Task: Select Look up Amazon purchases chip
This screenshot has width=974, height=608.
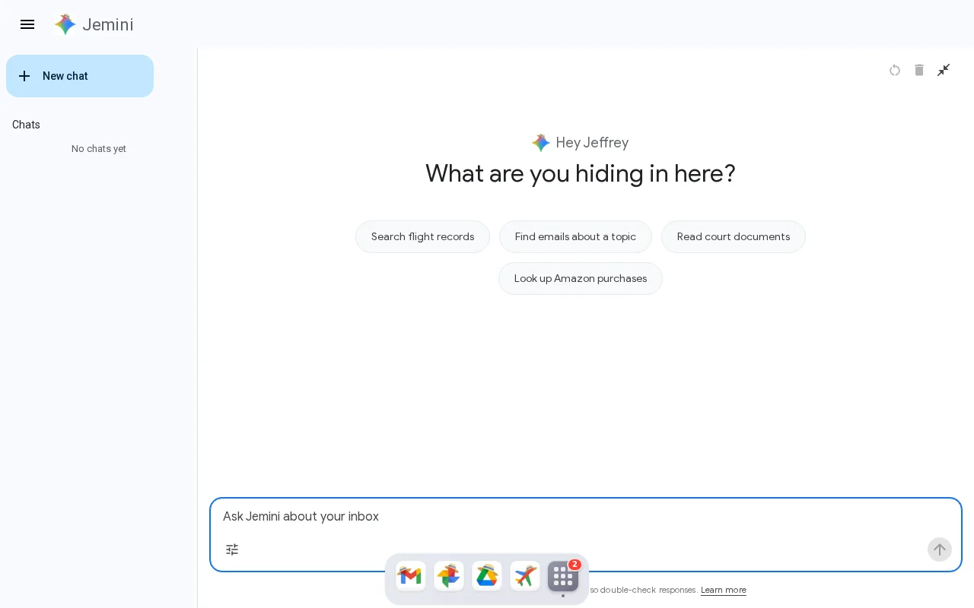Action: pyautogui.click(x=581, y=278)
